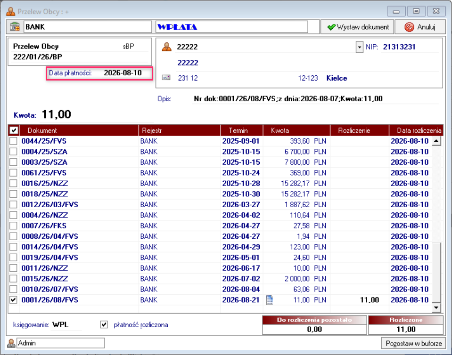Click the table scrollbar up arrow

pos(436,141)
